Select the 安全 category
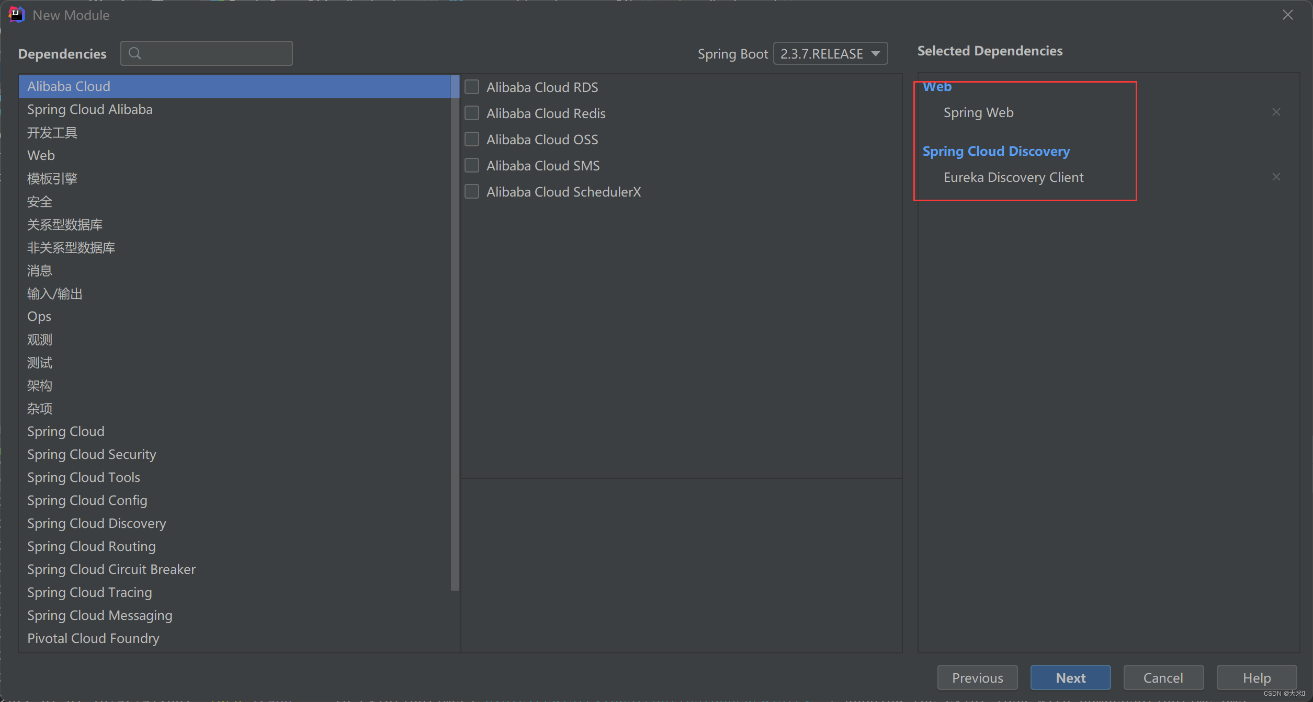 234,201
